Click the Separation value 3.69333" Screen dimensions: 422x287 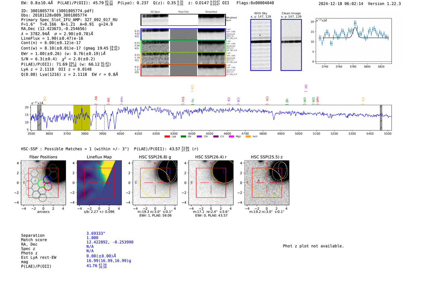click(96, 233)
